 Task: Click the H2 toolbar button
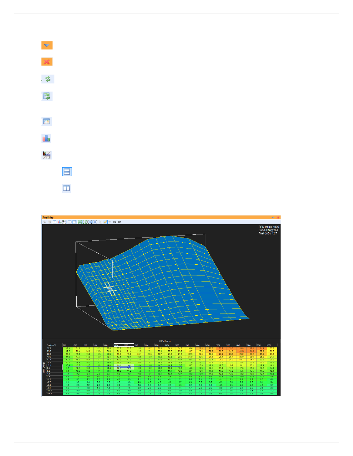pyautogui.click(x=115, y=222)
